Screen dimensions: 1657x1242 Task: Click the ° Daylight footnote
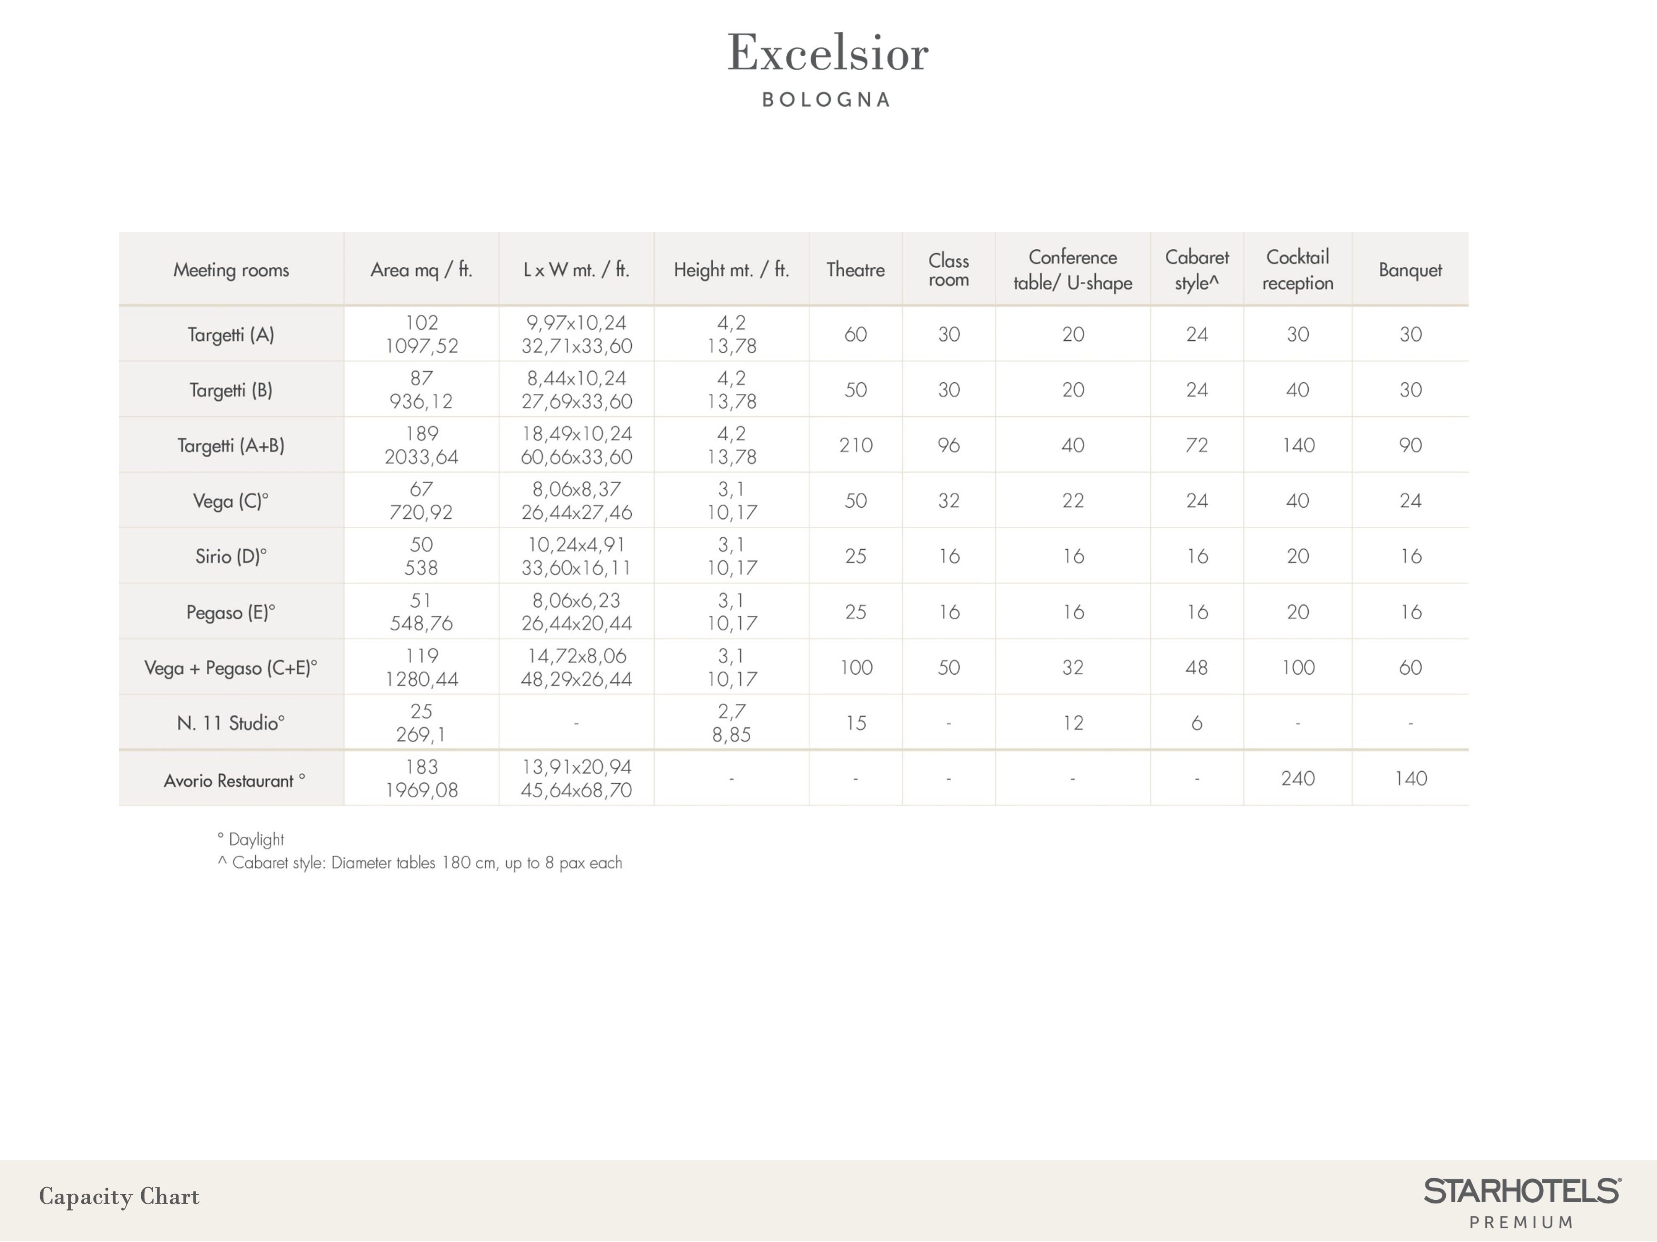[250, 839]
